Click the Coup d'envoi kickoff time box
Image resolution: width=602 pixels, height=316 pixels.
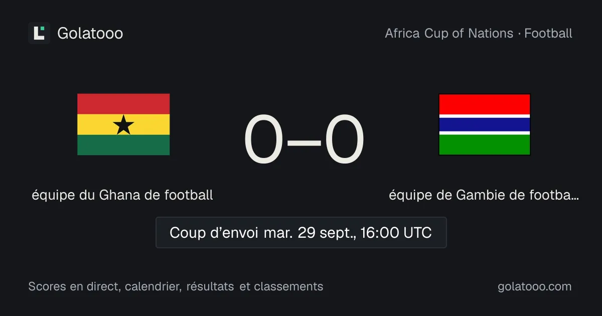click(x=301, y=233)
